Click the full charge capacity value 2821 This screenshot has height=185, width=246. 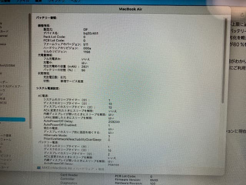pyautogui.click(x=85, y=67)
